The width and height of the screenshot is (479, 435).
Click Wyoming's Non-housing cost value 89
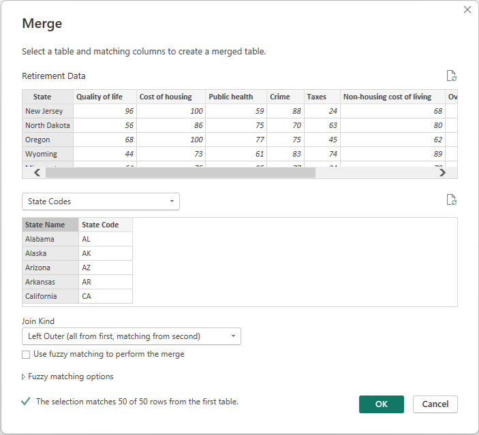point(393,154)
